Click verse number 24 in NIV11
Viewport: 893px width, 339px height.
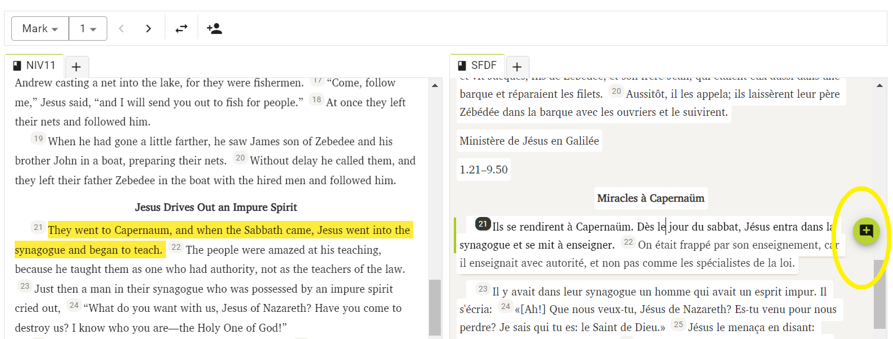coord(74,305)
